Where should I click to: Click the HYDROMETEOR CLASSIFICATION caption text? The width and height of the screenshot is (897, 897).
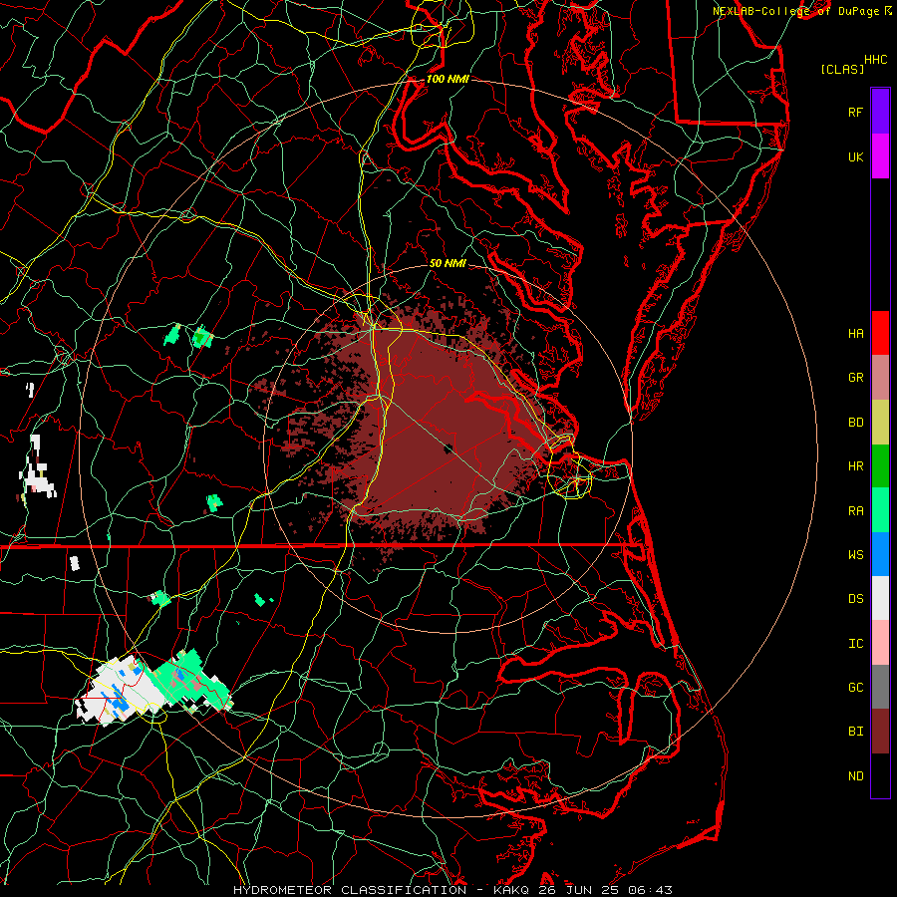[350, 890]
